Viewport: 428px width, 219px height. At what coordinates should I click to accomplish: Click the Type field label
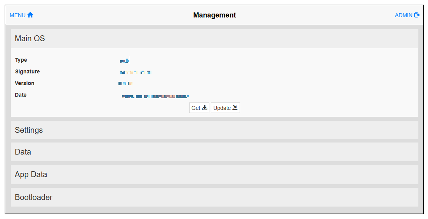(x=21, y=60)
